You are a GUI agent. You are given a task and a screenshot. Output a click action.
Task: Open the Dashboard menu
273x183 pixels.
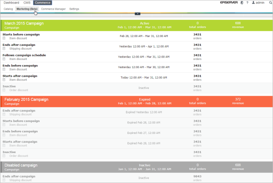pos(11,3)
